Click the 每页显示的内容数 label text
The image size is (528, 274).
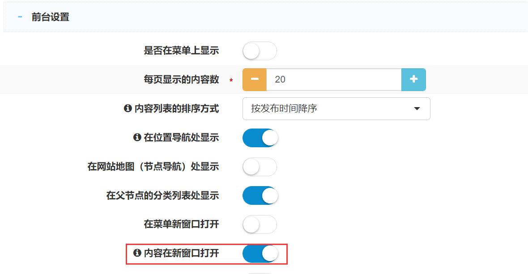[x=181, y=79]
